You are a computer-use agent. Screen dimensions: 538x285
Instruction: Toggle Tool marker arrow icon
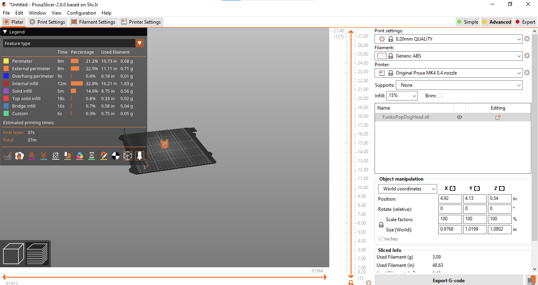click(139, 156)
